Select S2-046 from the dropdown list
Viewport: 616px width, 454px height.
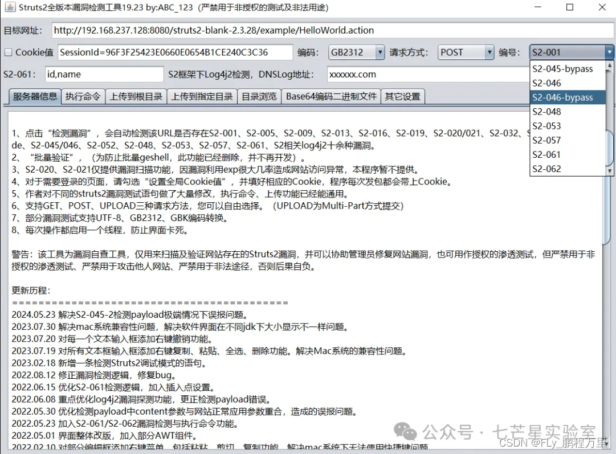click(568, 83)
